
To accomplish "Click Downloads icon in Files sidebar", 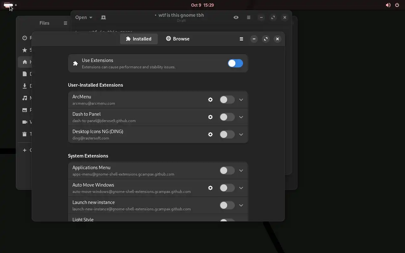I will [25, 86].
